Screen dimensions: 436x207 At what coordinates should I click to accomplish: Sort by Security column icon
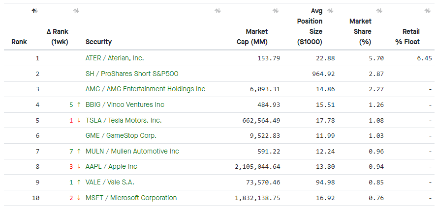click(218, 11)
